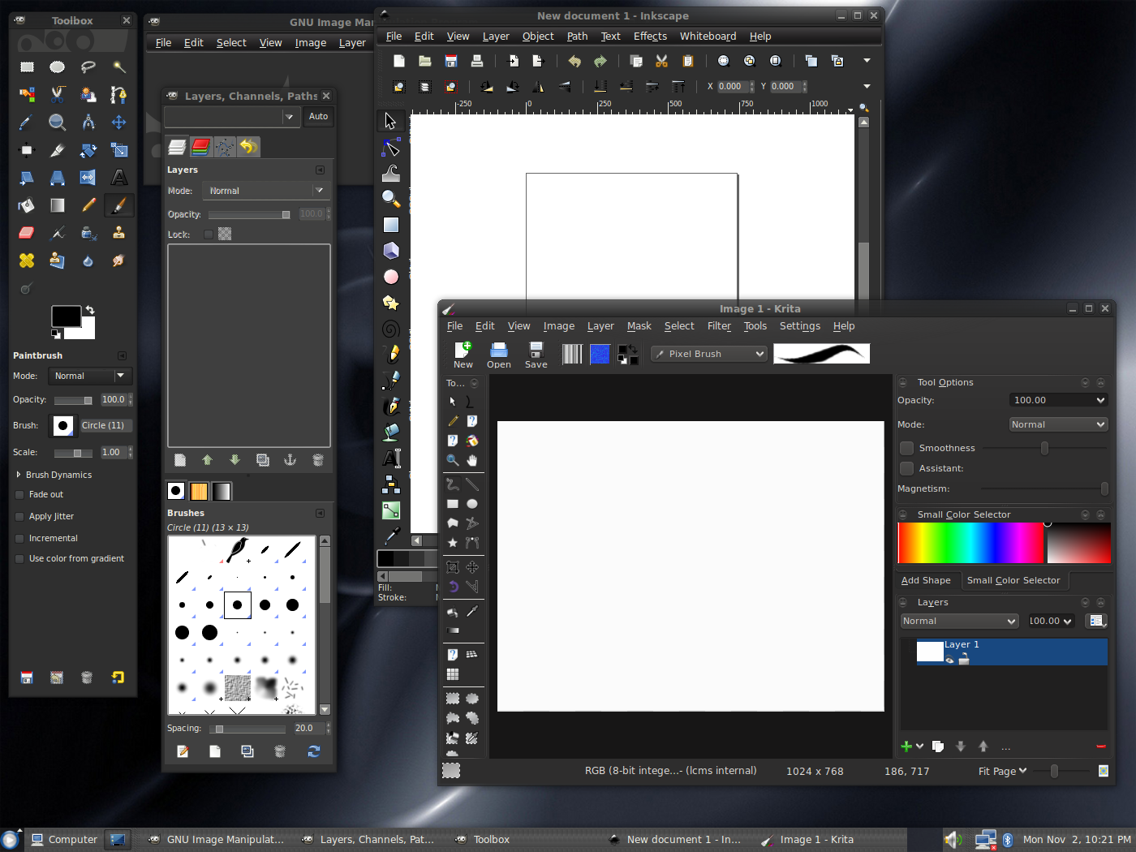Enable Incremental painting in GIMP Paintbrush options

click(x=19, y=537)
